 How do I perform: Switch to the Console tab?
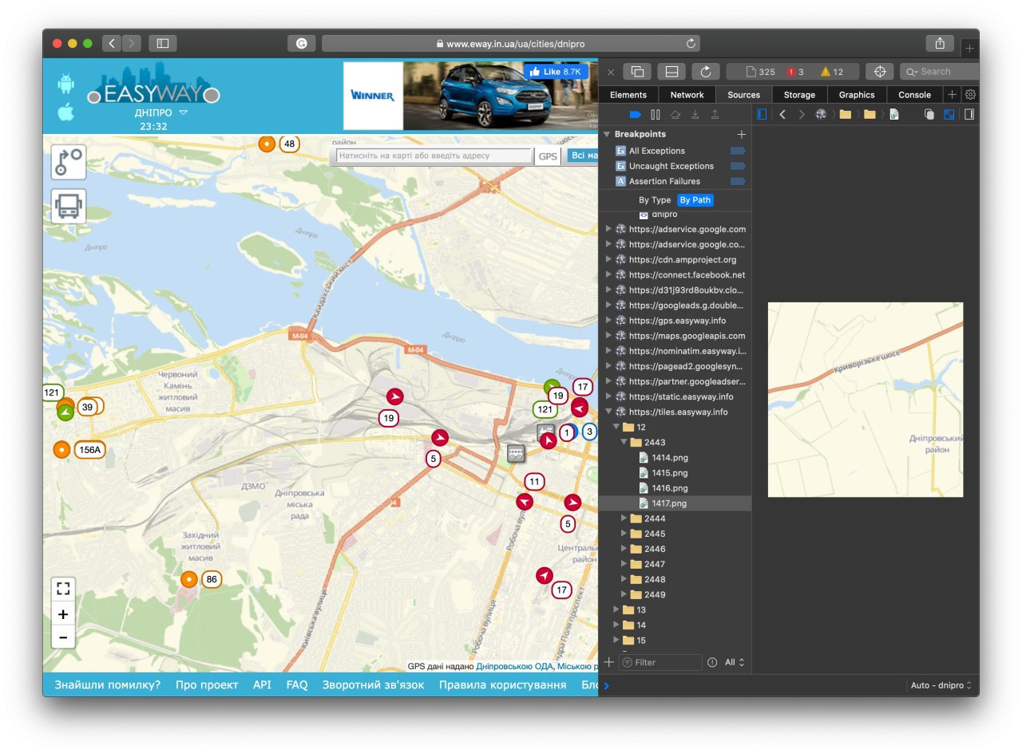pyautogui.click(x=915, y=94)
